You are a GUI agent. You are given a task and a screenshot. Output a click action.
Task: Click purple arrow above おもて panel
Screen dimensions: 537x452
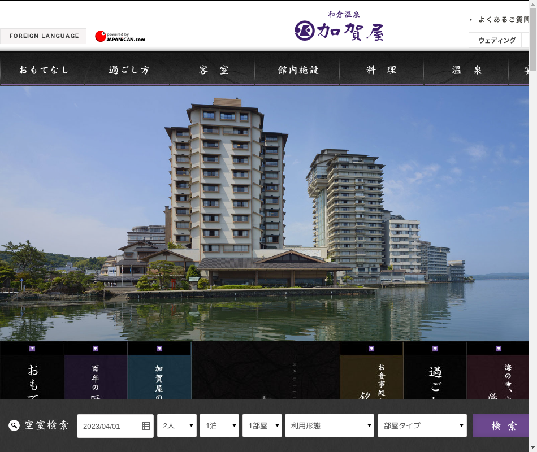tap(32, 349)
